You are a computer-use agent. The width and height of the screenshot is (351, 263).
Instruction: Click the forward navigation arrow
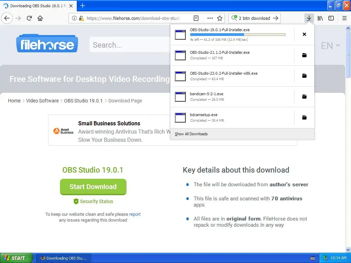click(x=18, y=18)
